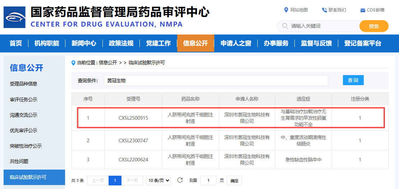Go to 首页 in navigation bar
The height and width of the screenshot is (189, 399).
[x=16, y=43]
